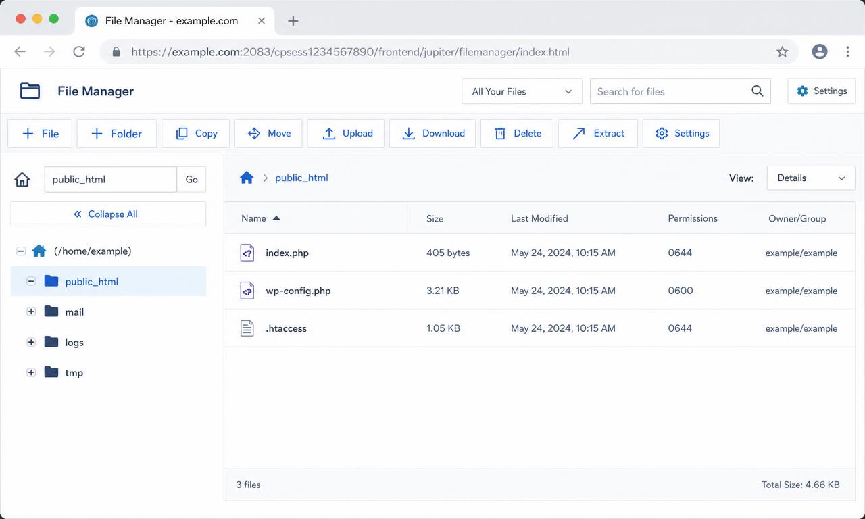Screen dimensions: 865x519
Task: Click the Move toolbar button
Action: point(268,134)
